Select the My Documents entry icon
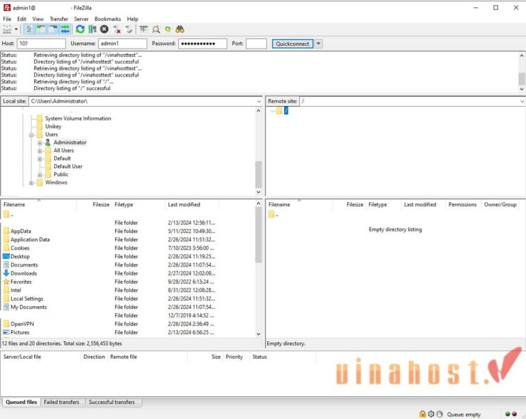This screenshot has height=419, width=526. [x=6, y=307]
